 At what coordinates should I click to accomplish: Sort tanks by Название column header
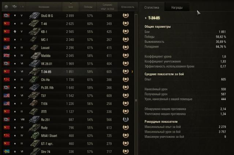click(x=43, y=7)
